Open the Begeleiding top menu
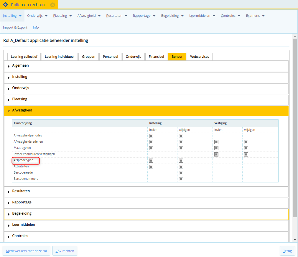Viewport: 298px width, 257px height. pos(172,16)
